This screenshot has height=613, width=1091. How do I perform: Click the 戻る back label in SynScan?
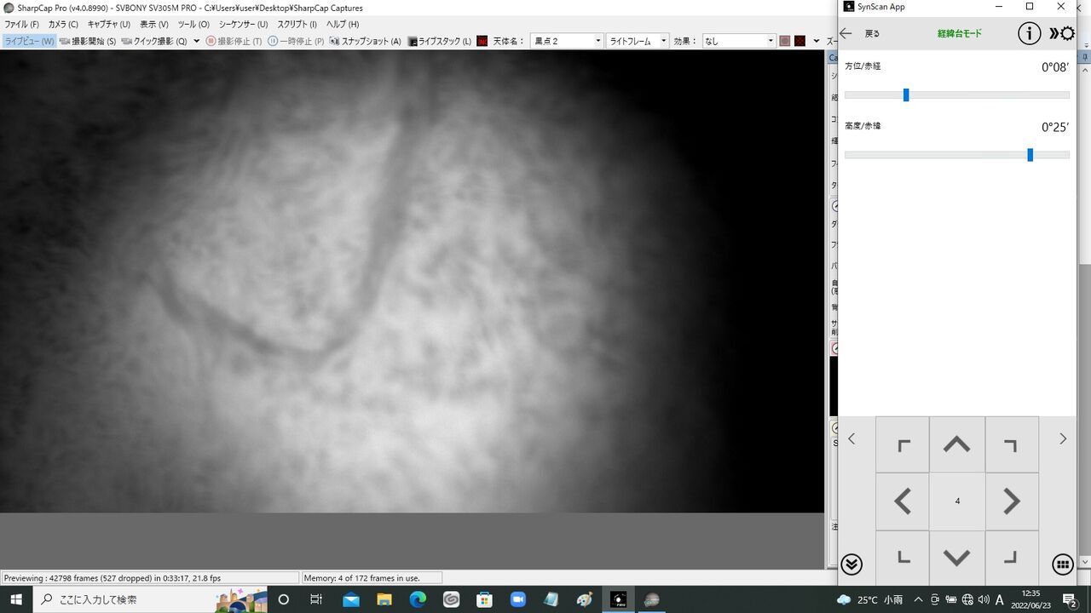pyautogui.click(x=872, y=34)
